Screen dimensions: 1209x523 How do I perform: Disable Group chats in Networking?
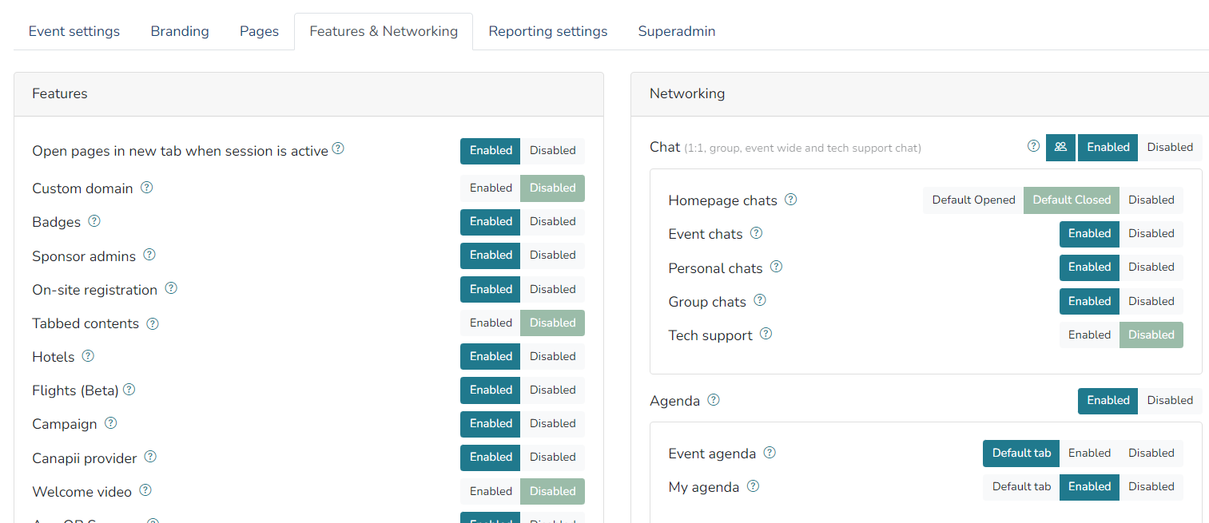coord(1151,302)
